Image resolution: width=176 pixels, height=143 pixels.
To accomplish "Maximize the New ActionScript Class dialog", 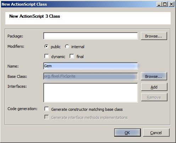I will click(x=165, y=4).
